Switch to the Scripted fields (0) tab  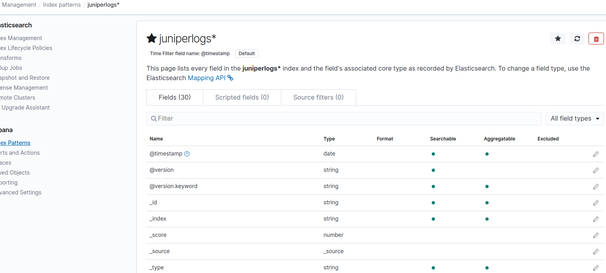242,97
